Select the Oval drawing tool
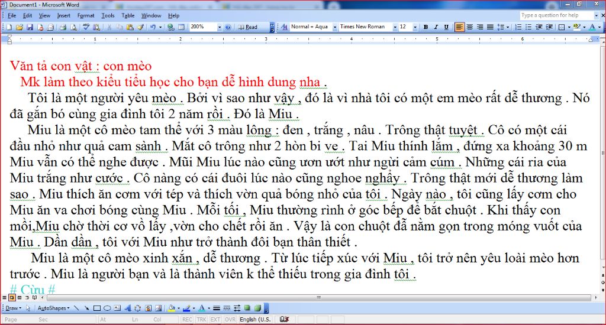 pyautogui.click(x=107, y=308)
